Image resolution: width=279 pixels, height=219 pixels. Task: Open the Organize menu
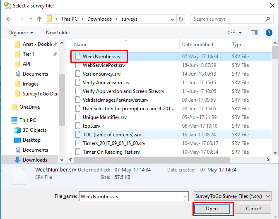coord(21,33)
